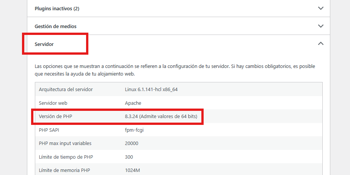Select the Arquitectura del servidor label
The width and height of the screenshot is (350, 175).
click(x=66, y=90)
